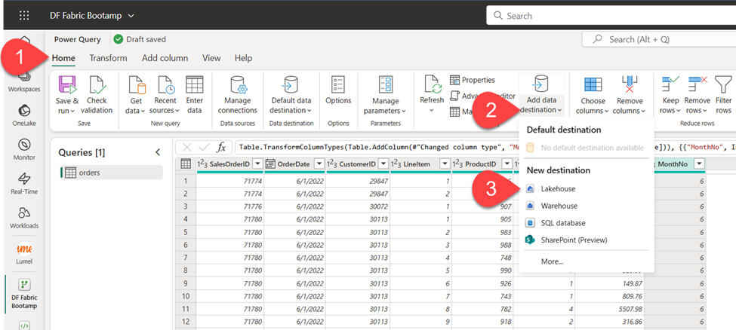Open Workloads in left sidebar
The width and height of the screenshot is (736, 330).
(24, 218)
